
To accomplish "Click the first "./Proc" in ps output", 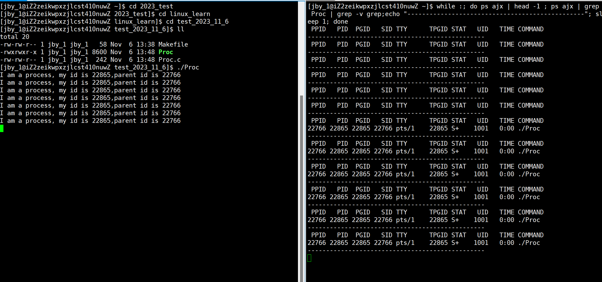I will [529, 128].
